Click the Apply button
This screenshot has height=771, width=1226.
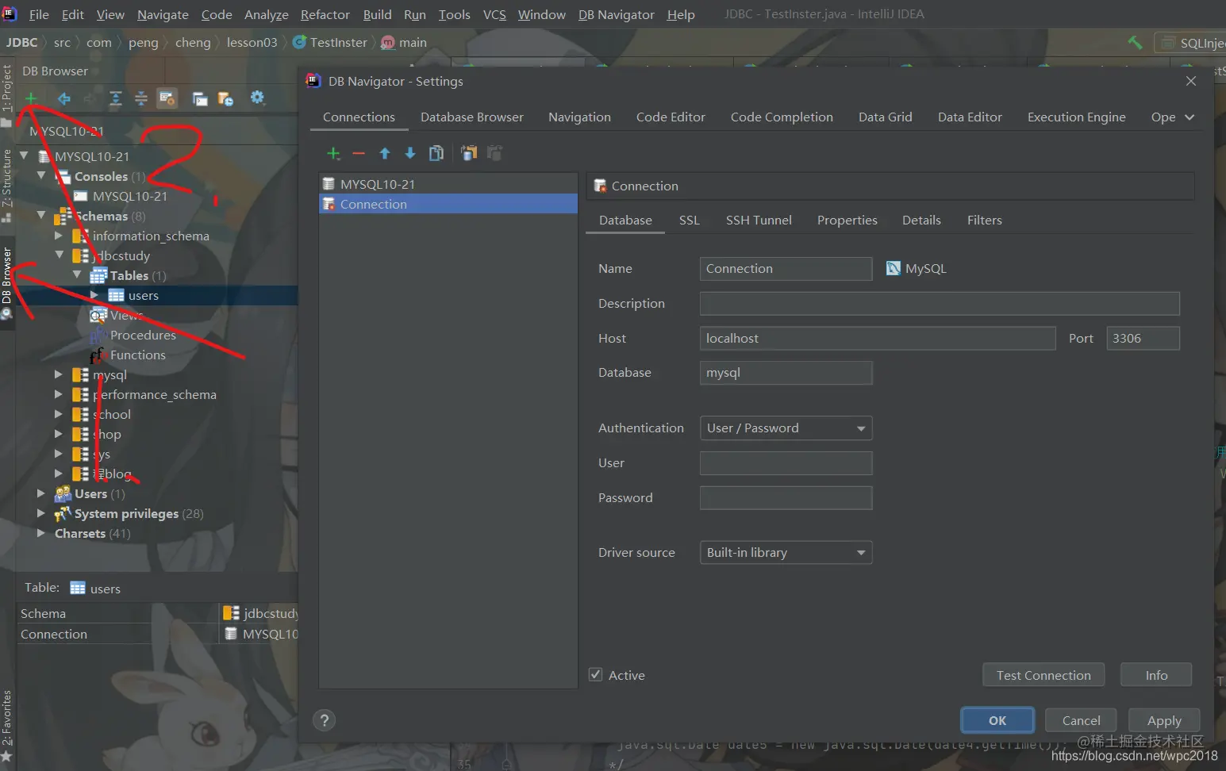1164,720
